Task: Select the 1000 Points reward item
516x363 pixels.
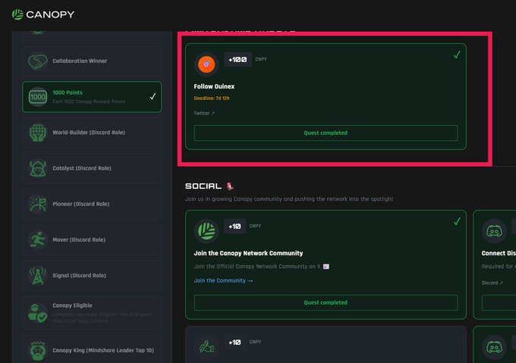Action: 92,97
